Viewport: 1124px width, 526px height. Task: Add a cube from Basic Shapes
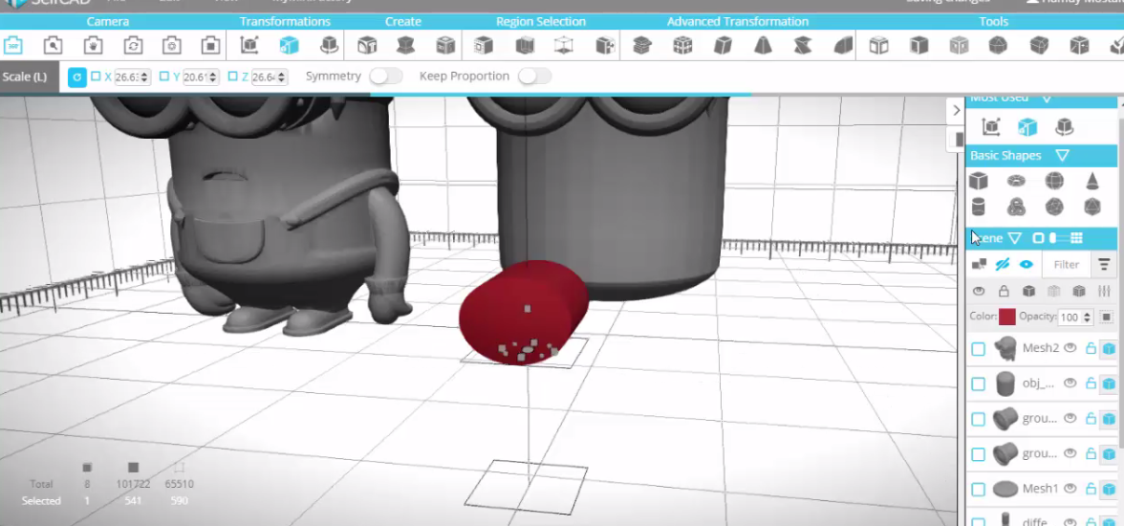pyautogui.click(x=978, y=180)
